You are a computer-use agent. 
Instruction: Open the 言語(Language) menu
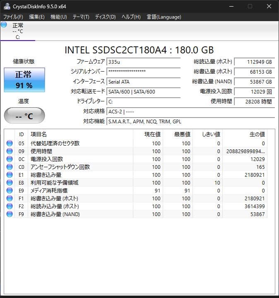[164, 17]
